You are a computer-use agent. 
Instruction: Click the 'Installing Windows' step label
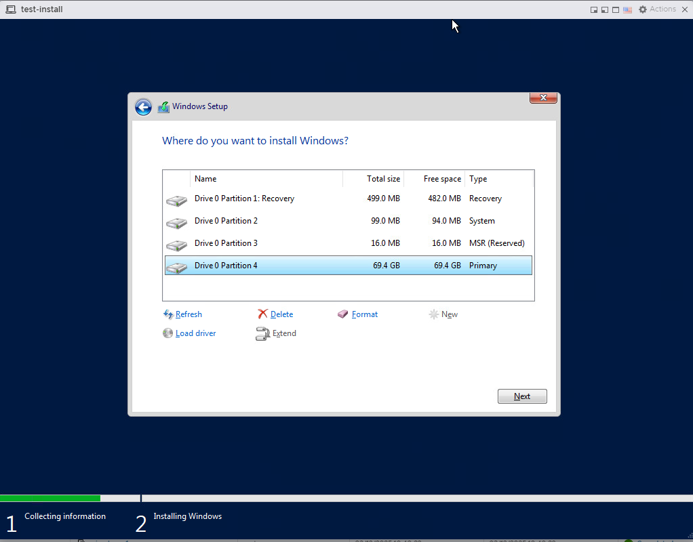pos(187,516)
